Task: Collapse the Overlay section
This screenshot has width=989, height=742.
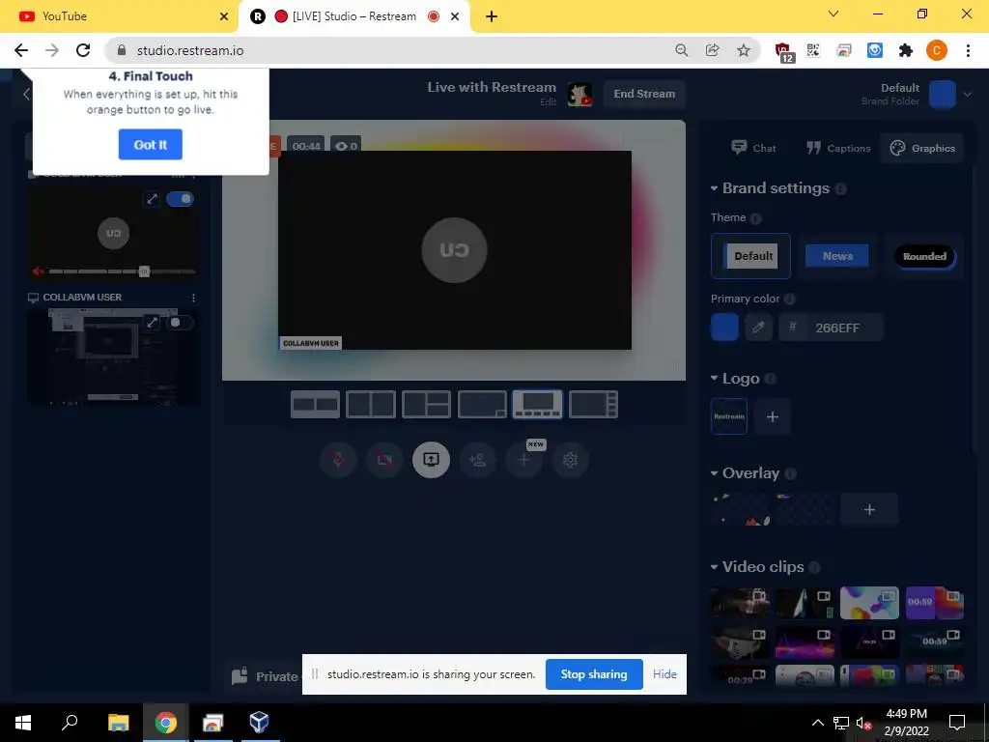Action: pos(714,473)
